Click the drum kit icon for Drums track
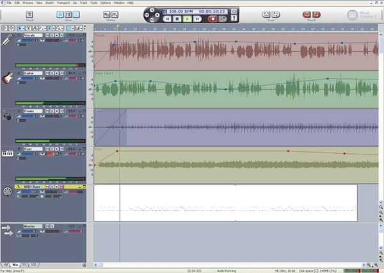 tap(7, 116)
